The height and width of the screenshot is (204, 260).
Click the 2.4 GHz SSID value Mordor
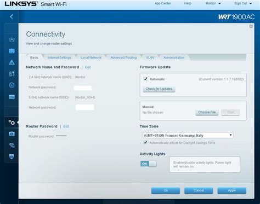point(80,77)
